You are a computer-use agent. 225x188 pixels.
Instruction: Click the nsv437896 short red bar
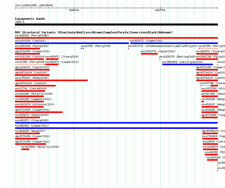click(25, 149)
